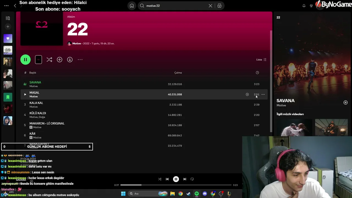
Task: Click the small album preview card button
Action: click(x=38, y=60)
